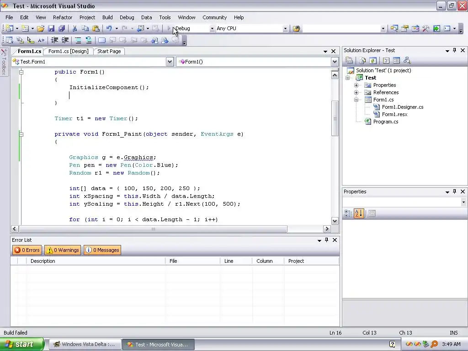
Task: Click the Open File folder icon
Action: coord(41,28)
